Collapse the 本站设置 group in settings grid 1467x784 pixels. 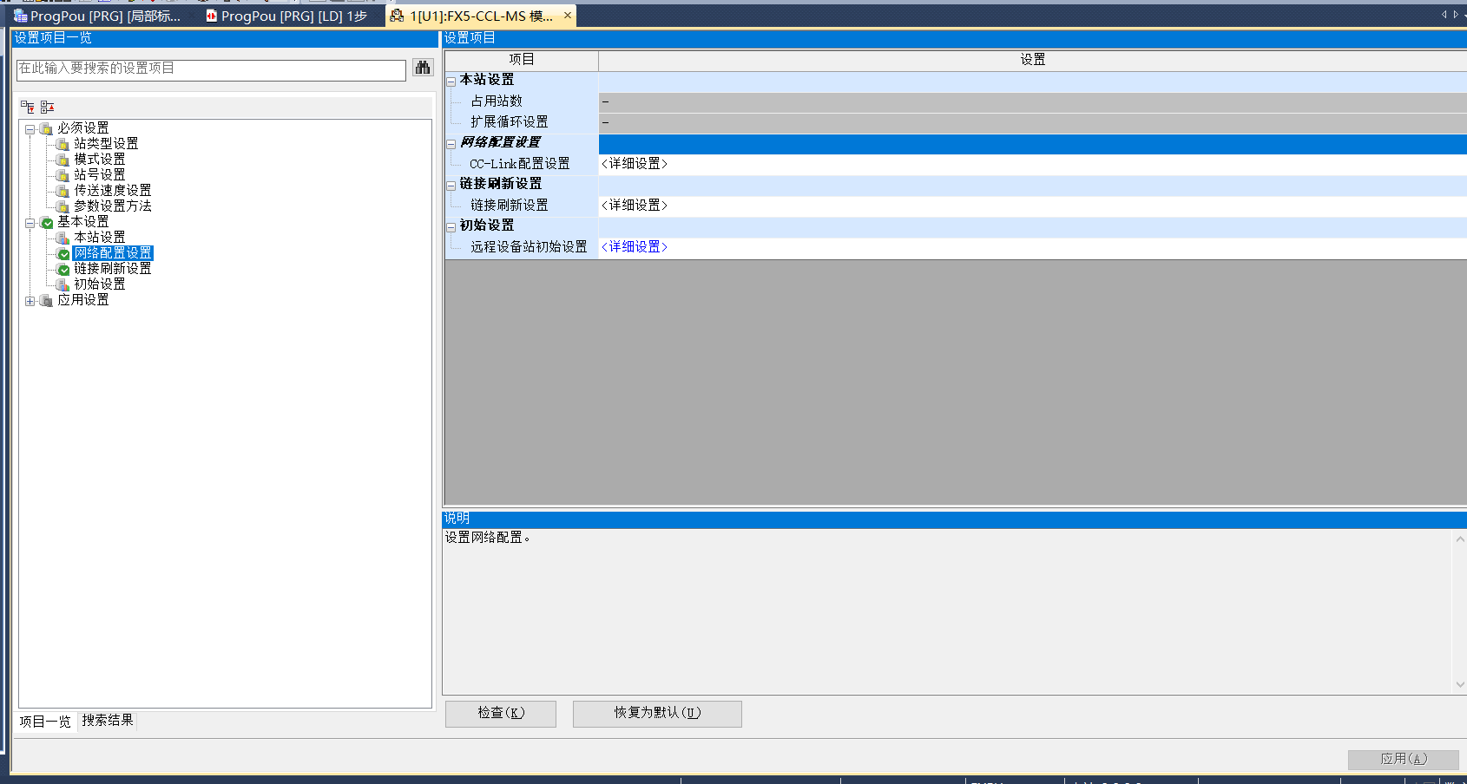451,82
